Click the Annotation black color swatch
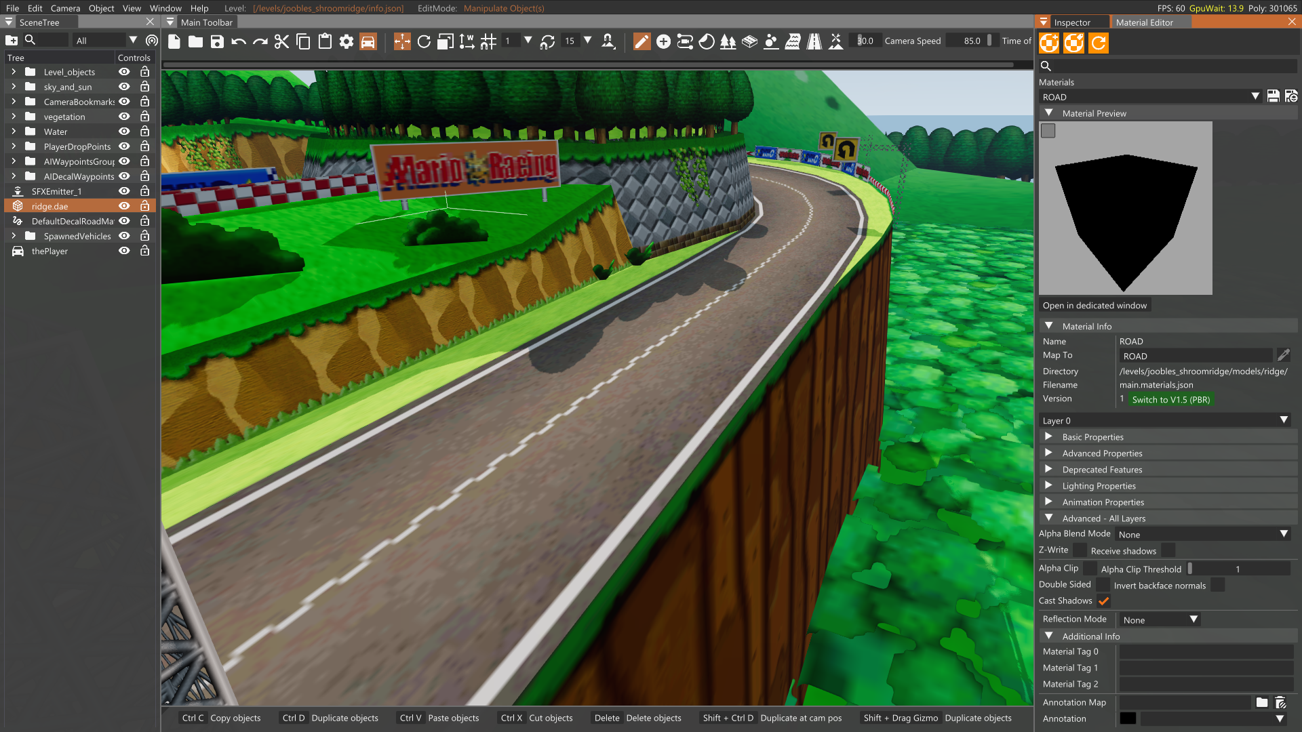The height and width of the screenshot is (732, 1302). coord(1128,719)
